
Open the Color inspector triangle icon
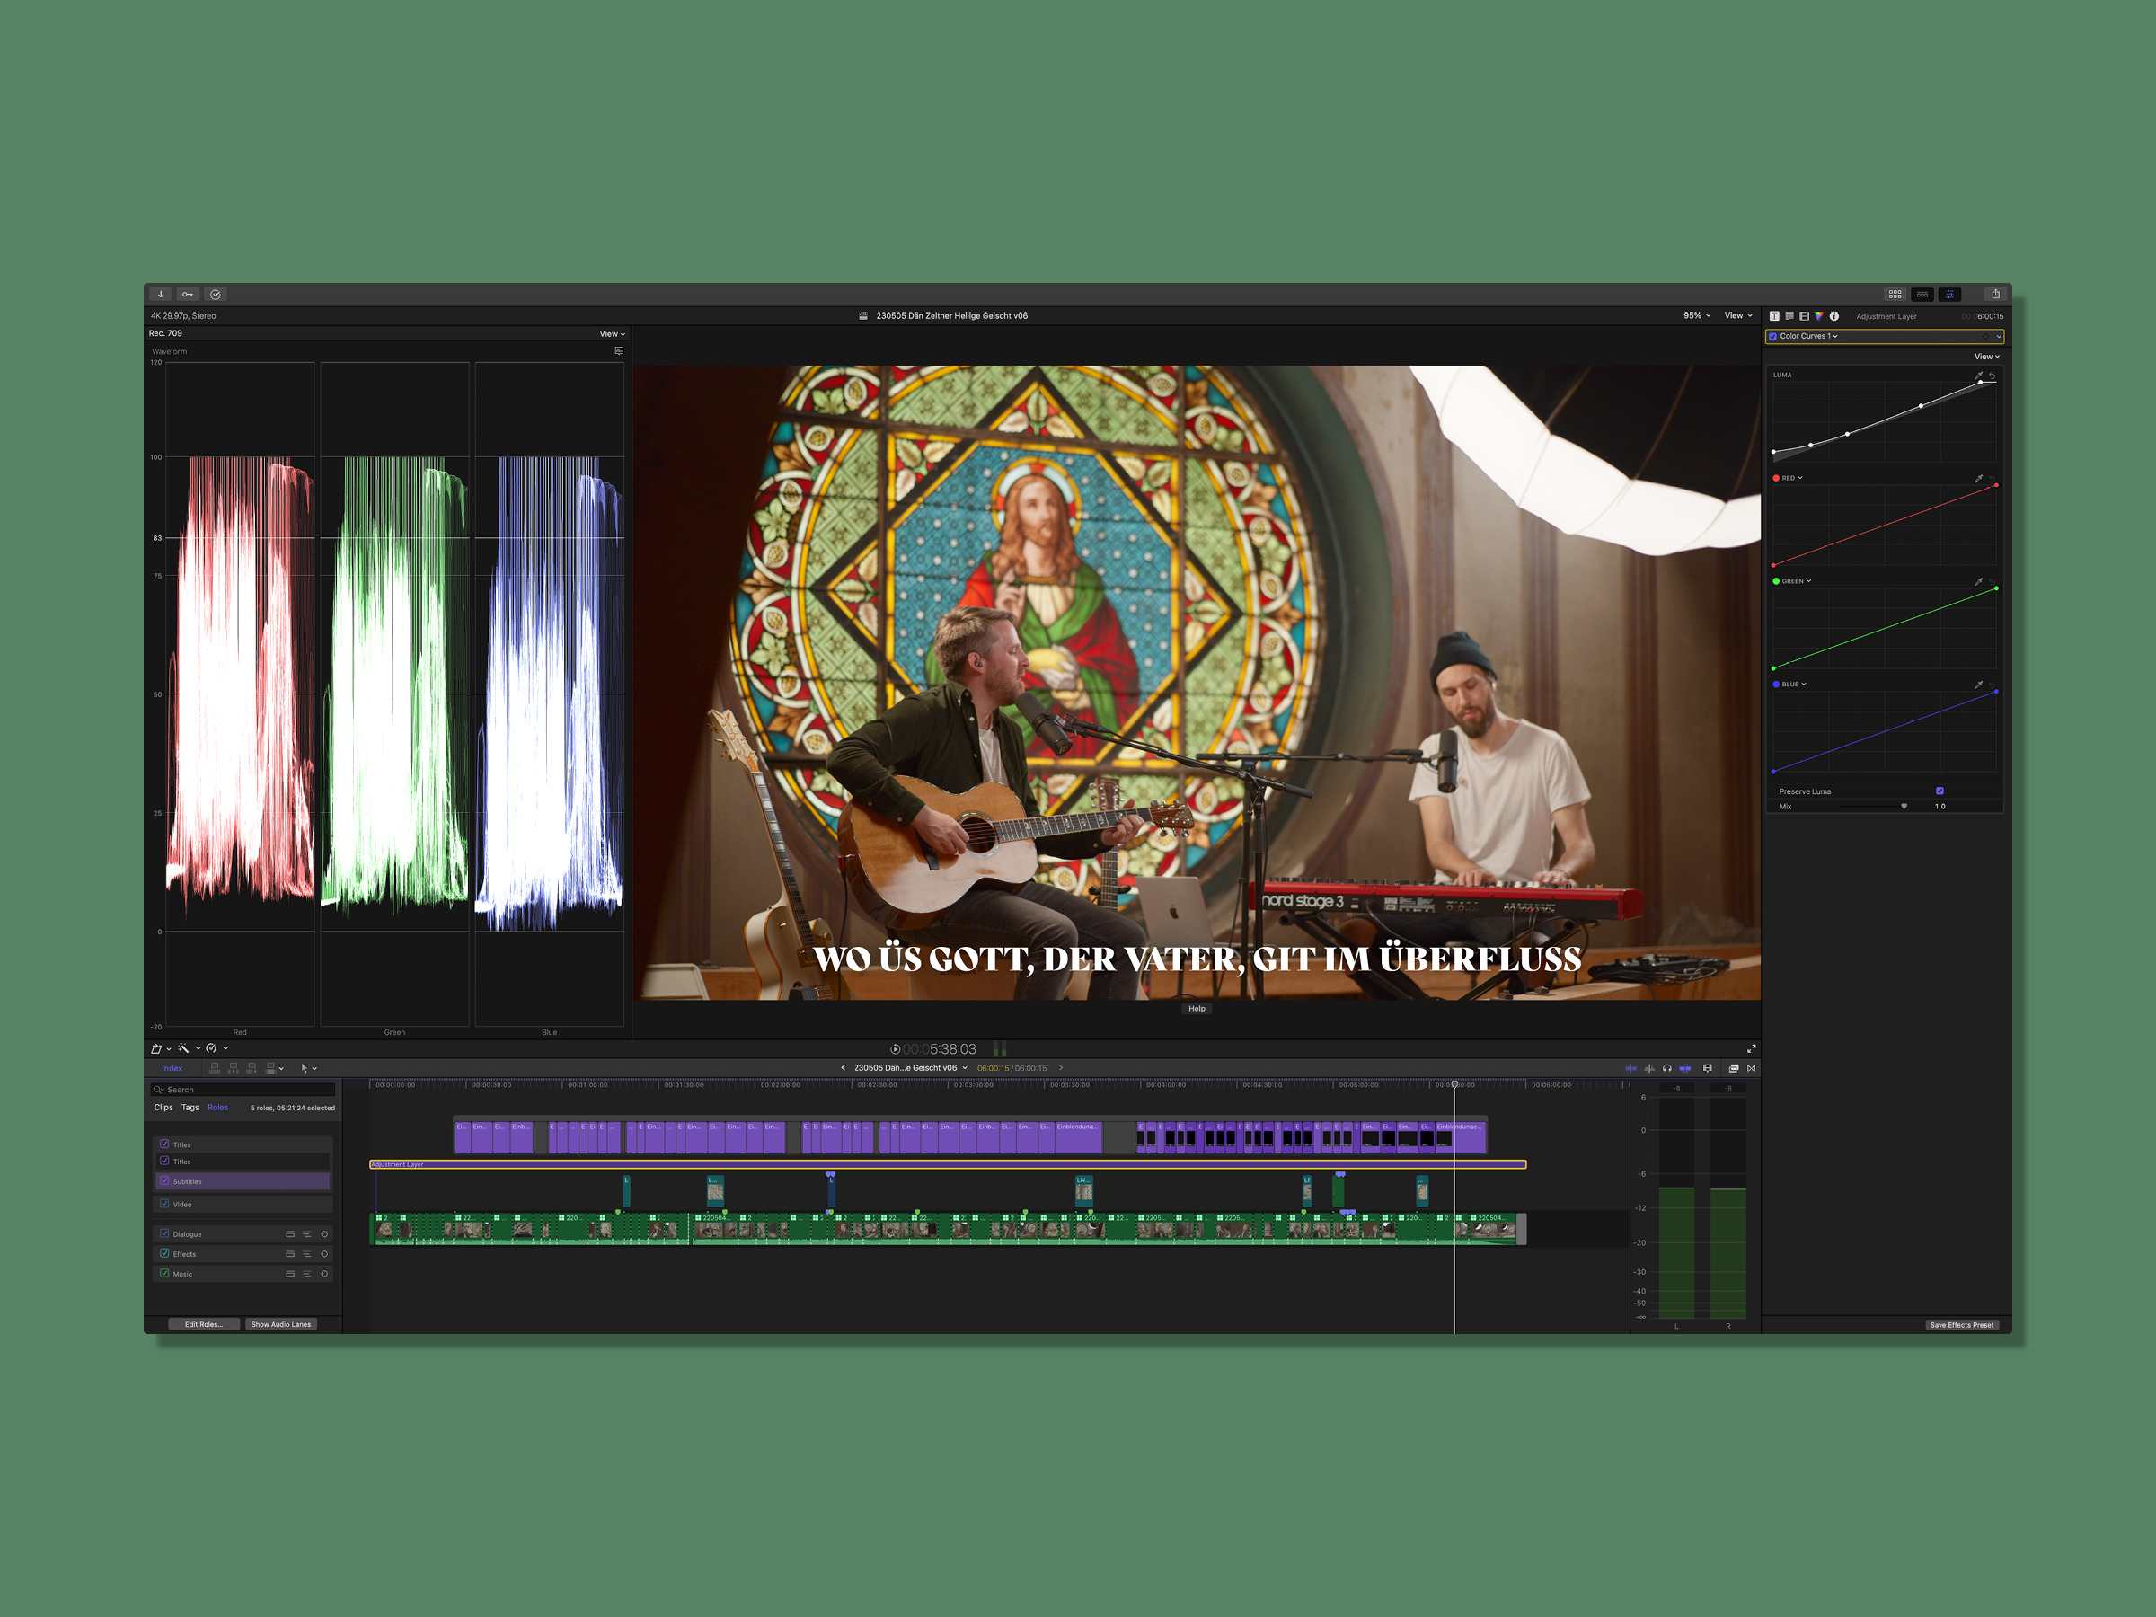[x=1819, y=316]
